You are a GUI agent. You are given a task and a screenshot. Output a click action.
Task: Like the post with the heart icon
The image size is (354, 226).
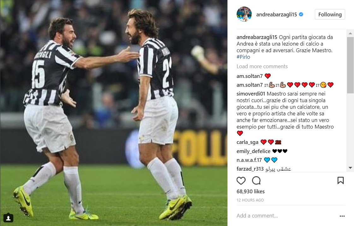pyautogui.click(x=241, y=180)
